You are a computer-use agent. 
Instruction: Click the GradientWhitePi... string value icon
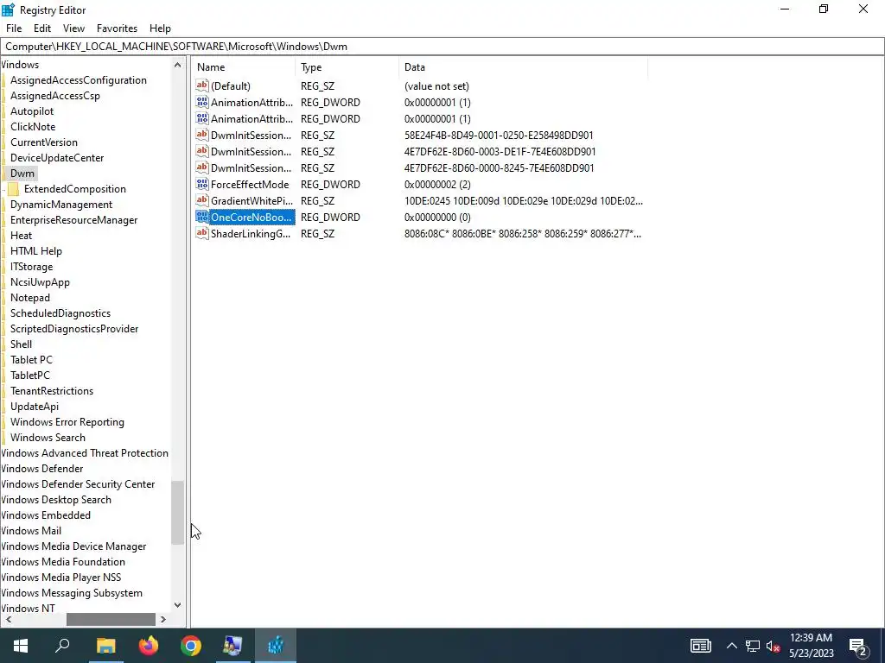point(202,200)
